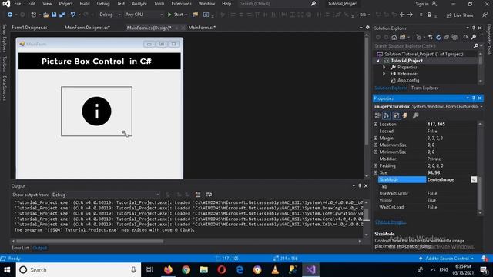
Task: Click the Undo toolbar icon
Action: tap(72, 15)
